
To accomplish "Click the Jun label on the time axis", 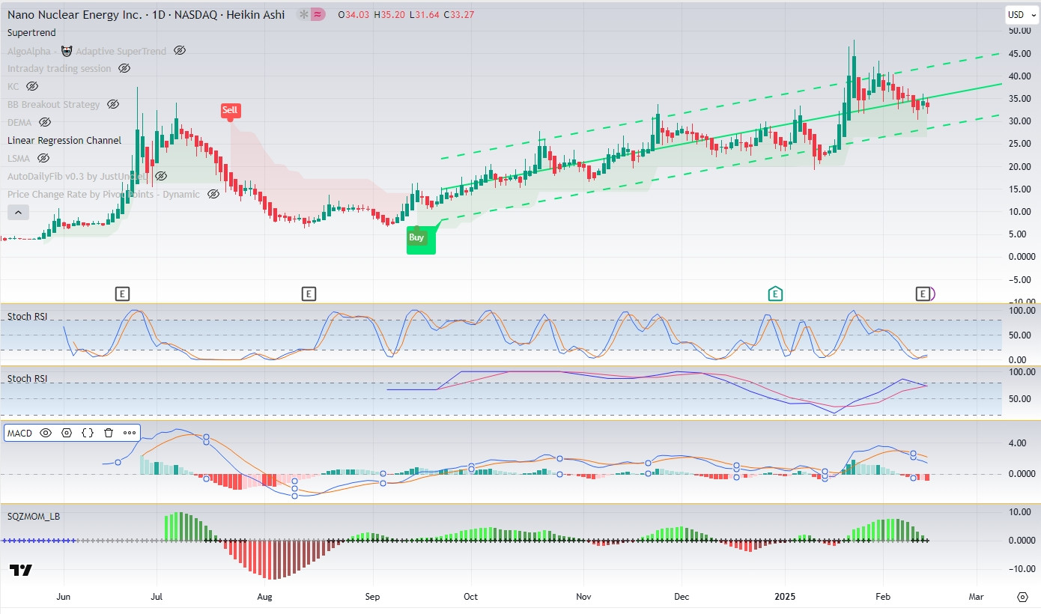I will coord(64,597).
